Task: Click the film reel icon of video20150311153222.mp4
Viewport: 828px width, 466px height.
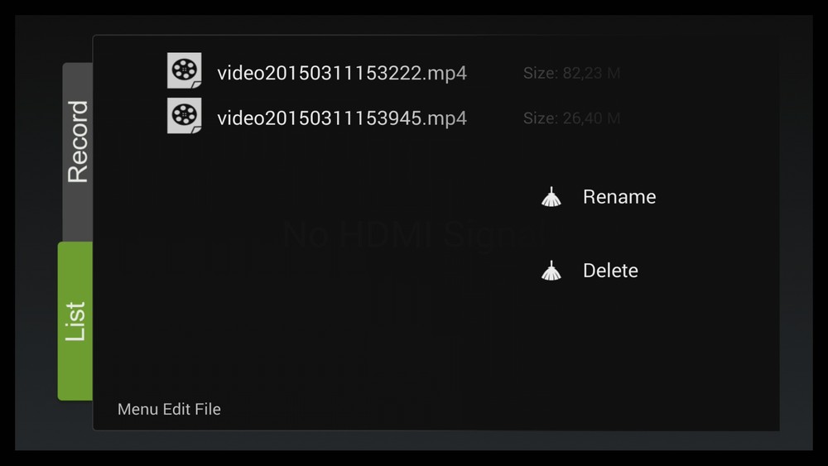Action: 185,70
